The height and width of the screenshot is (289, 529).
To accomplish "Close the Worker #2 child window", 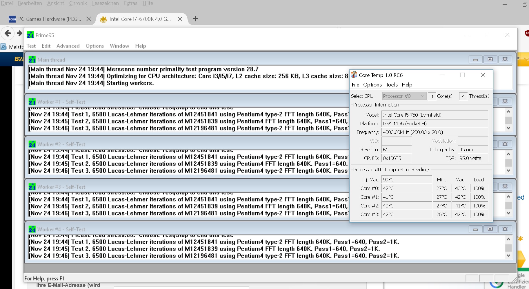I will [x=505, y=144].
